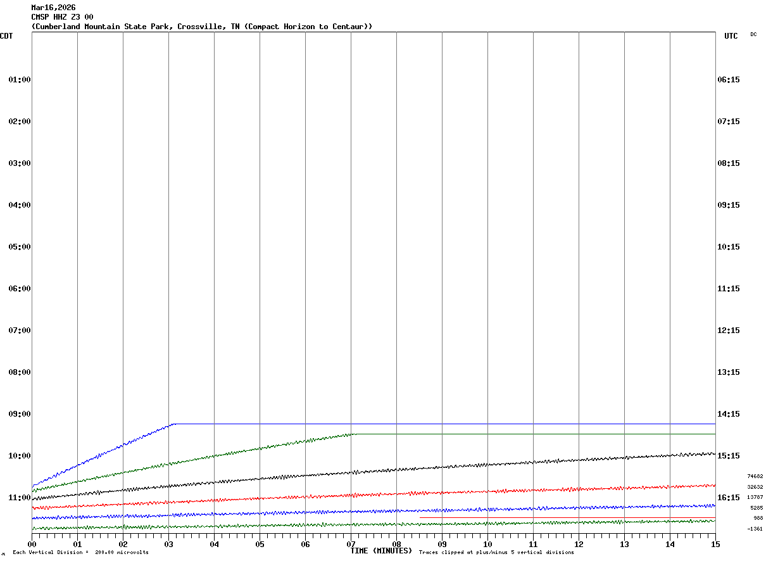Click the 13787 DC offset value
Screen dimensions: 766x561
point(755,497)
